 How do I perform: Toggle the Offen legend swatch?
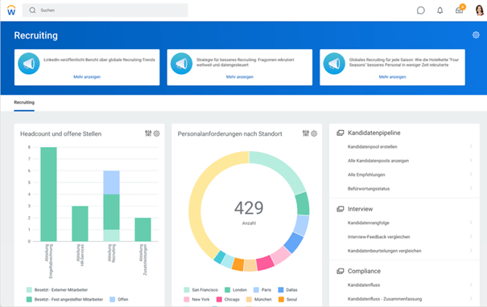pyautogui.click(x=113, y=300)
